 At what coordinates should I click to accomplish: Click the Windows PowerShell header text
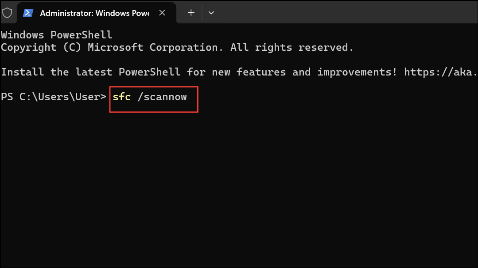[x=56, y=34]
